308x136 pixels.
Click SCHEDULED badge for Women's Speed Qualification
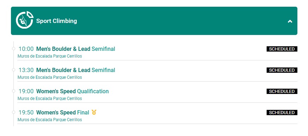(x=282, y=91)
